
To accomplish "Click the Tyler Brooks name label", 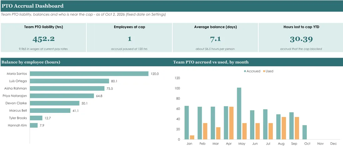I will pyautogui.click(x=19, y=118).
